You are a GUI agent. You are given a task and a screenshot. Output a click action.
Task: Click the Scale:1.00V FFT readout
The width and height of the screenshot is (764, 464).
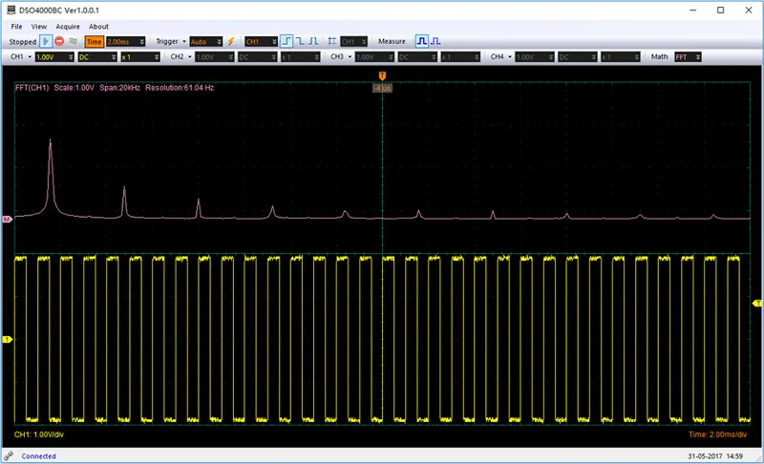pyautogui.click(x=74, y=88)
